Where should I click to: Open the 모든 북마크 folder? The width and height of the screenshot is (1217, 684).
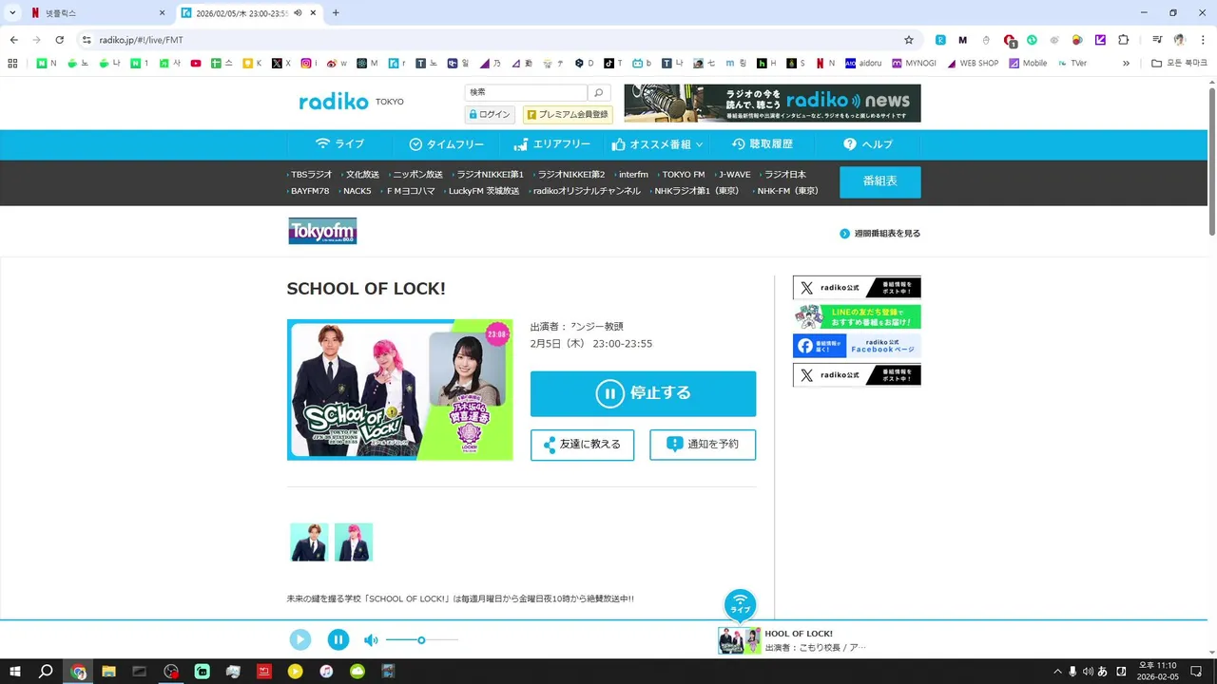coord(1179,64)
